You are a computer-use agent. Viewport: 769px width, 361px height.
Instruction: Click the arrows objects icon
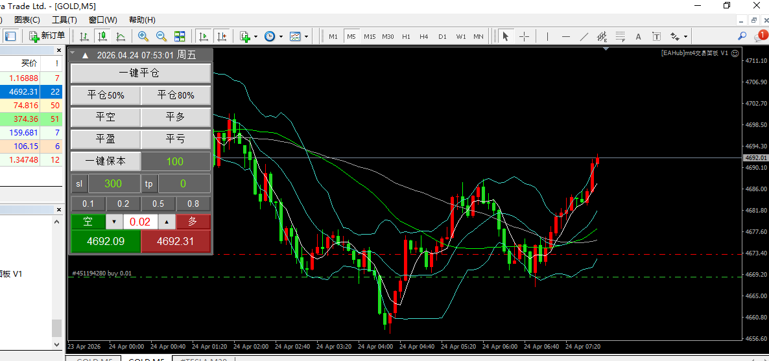(x=675, y=36)
